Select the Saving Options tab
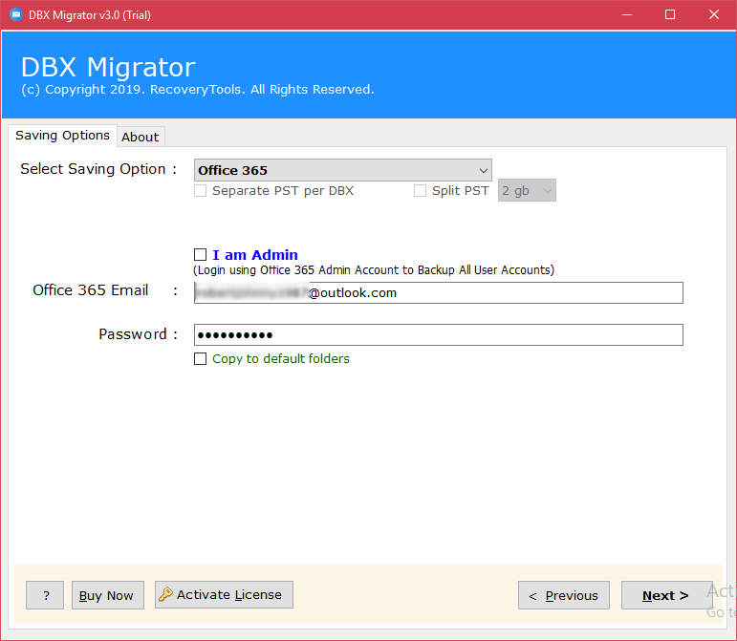Viewport: 737px width, 641px height. [x=62, y=136]
